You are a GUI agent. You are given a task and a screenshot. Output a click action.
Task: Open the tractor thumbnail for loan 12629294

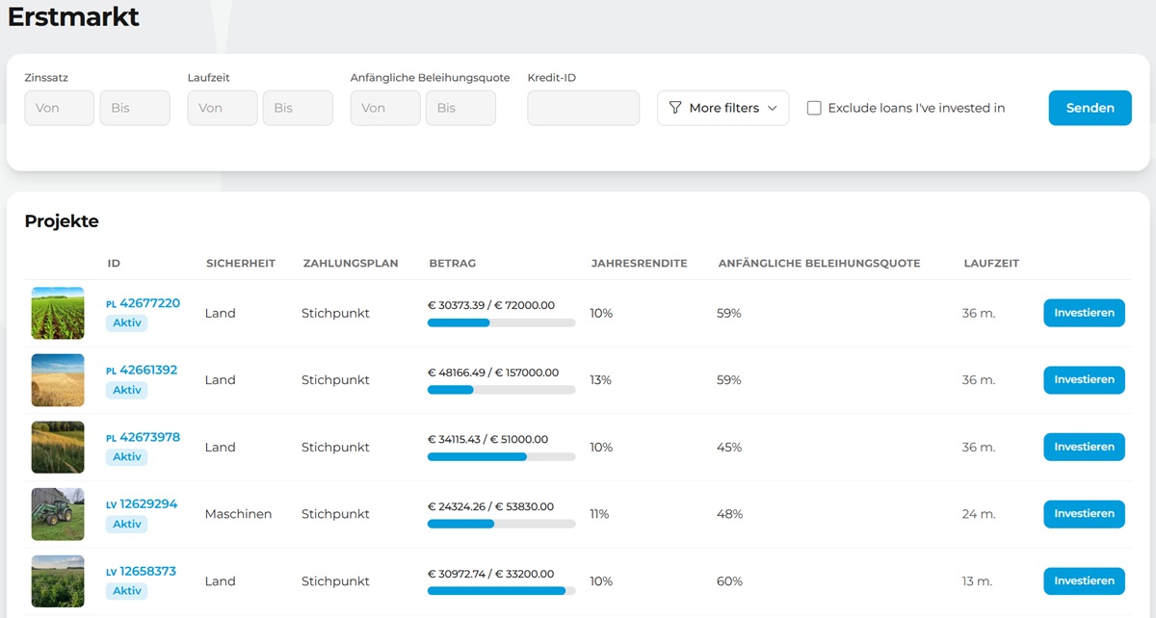58,513
